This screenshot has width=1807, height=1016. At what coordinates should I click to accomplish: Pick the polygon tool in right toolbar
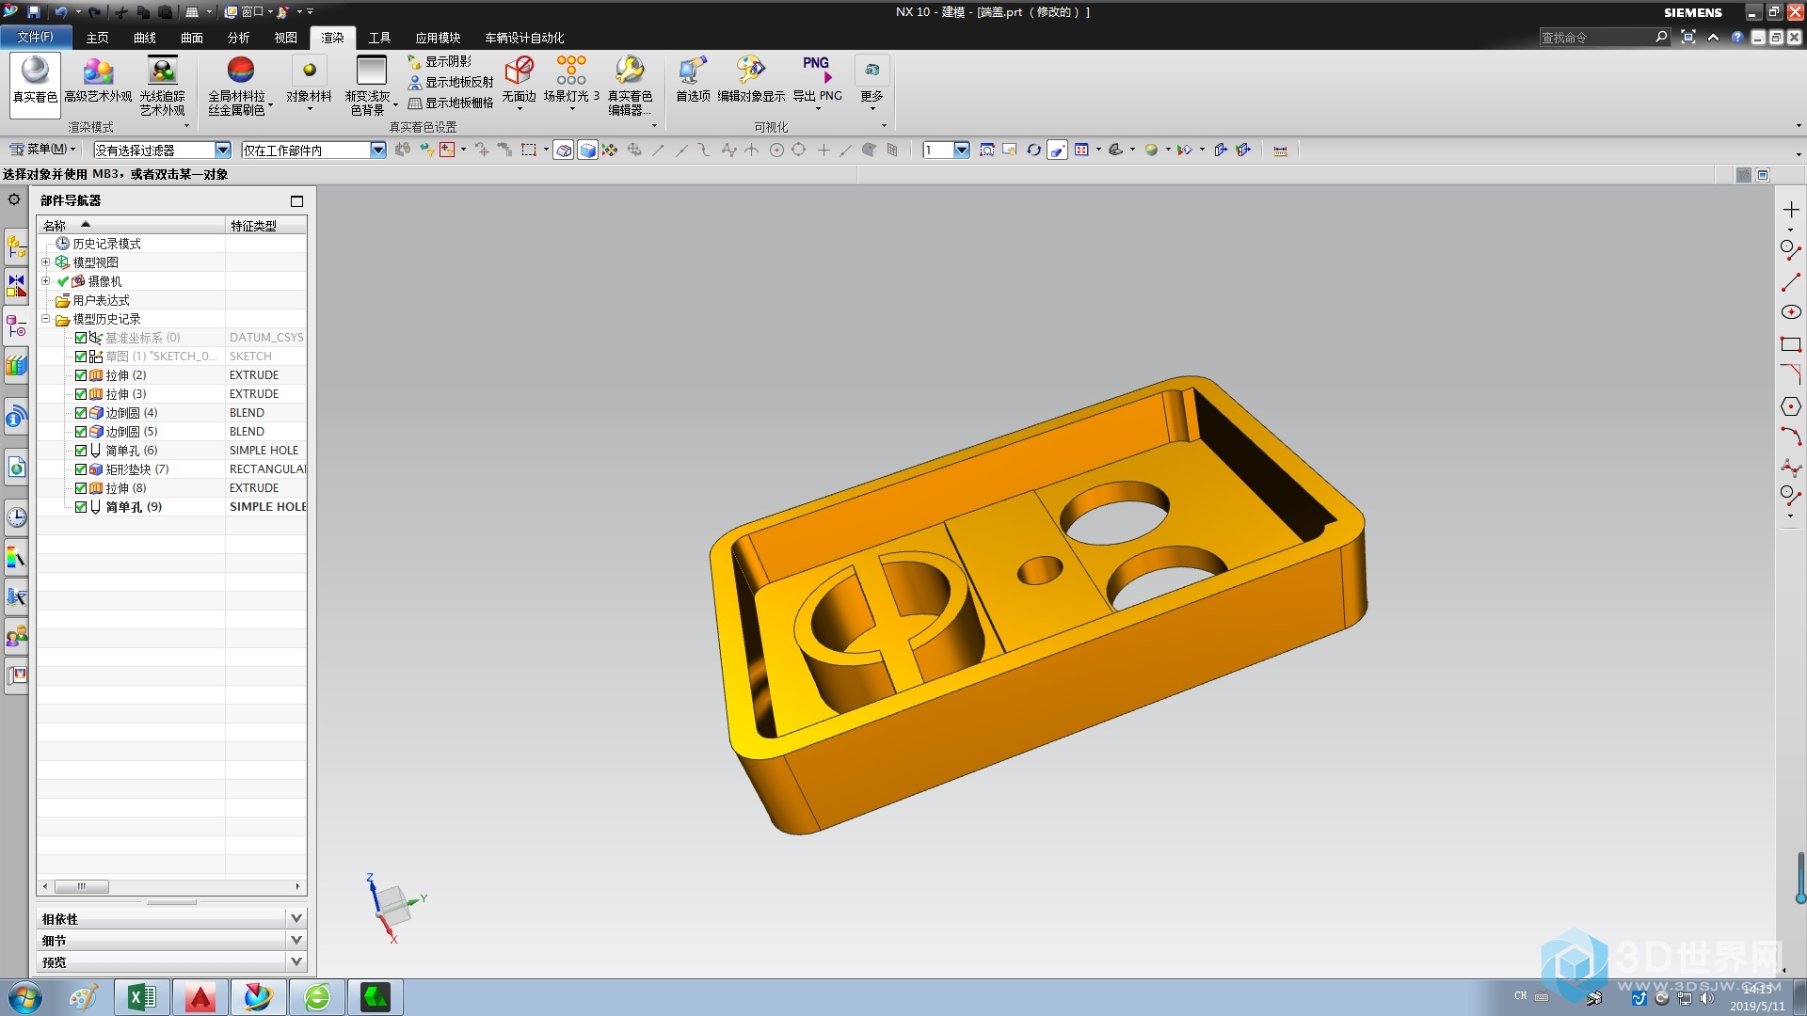point(1790,406)
